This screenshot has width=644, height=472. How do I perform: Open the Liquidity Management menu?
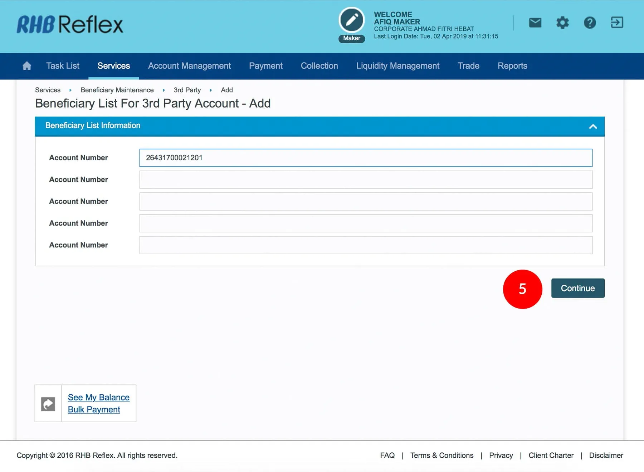pos(397,66)
